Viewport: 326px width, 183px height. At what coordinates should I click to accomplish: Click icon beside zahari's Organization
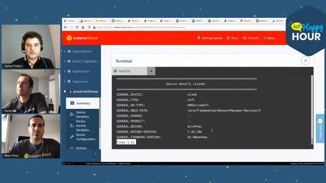click(69, 61)
